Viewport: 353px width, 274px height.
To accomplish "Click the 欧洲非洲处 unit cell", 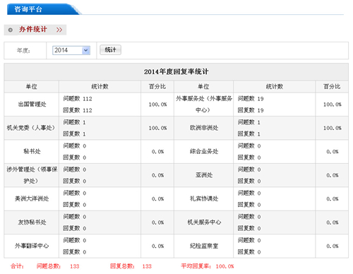I will coord(204,128).
